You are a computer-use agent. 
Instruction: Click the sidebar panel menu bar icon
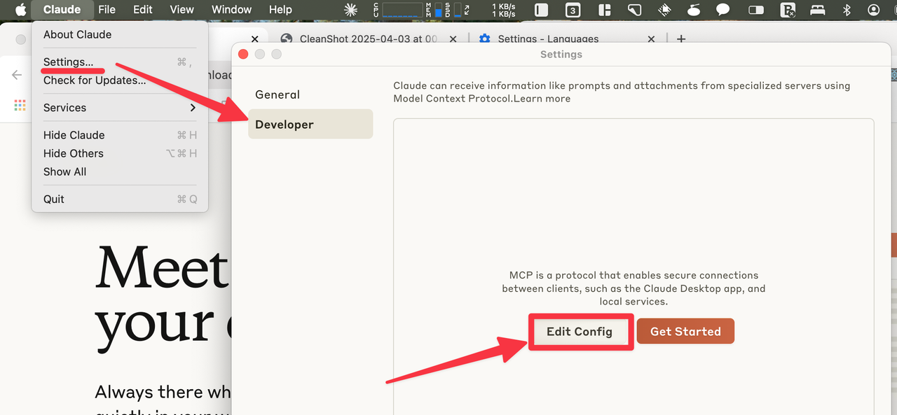tap(541, 10)
